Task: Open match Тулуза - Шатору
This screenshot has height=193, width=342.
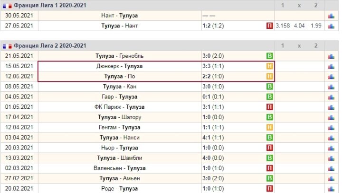Action: pyautogui.click(x=120, y=117)
